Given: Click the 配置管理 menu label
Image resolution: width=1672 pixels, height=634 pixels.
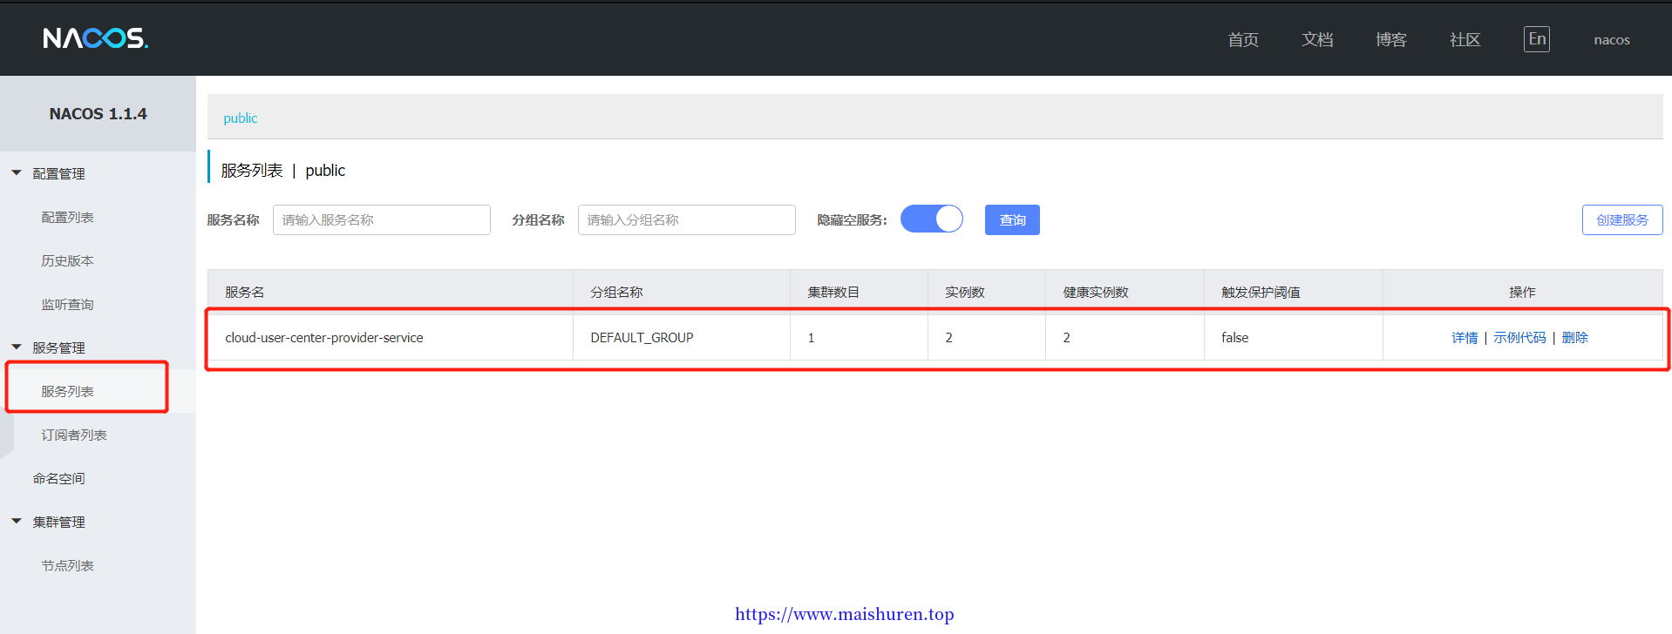Looking at the screenshot, I should 58,173.
